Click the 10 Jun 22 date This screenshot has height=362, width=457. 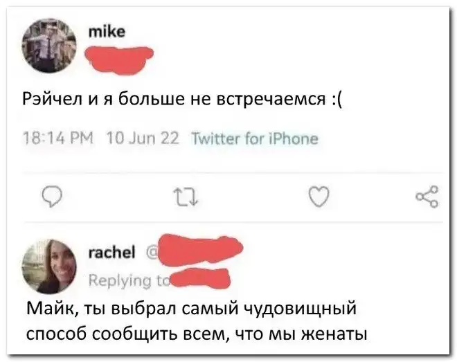[144, 138]
